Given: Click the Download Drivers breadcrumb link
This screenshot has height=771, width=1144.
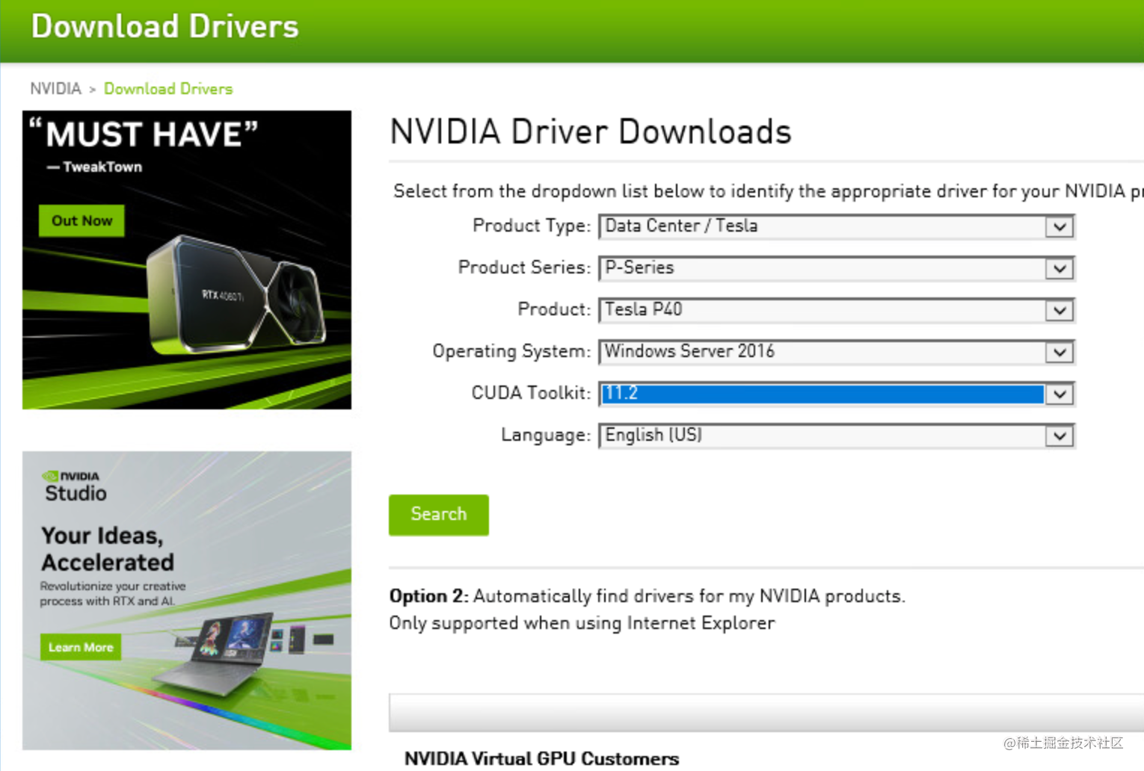Looking at the screenshot, I should click(168, 89).
